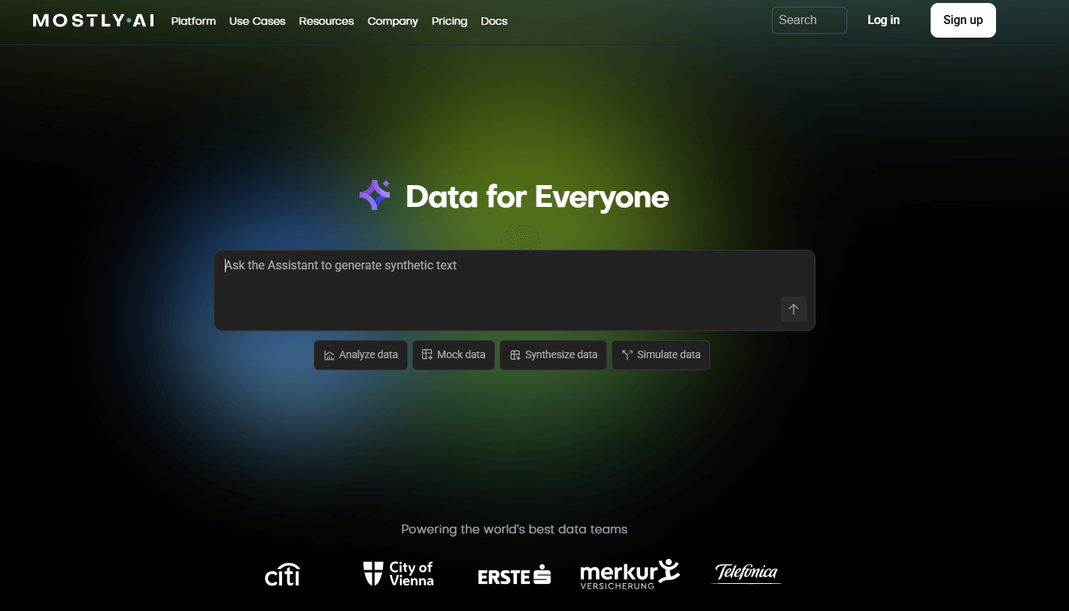Click the Log in button
The image size is (1069, 611).
point(883,20)
